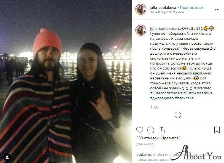Viewport: 224px width, 163px height.
Task: View the 550 likes list
Action: 158,138
